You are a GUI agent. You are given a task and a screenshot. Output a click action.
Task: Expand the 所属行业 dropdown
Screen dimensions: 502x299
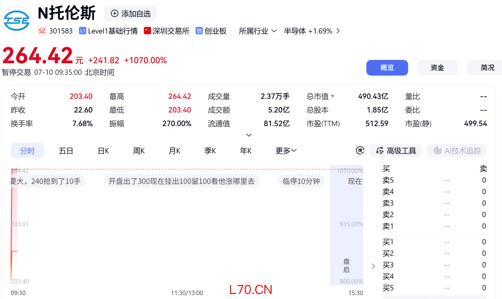pos(258,31)
